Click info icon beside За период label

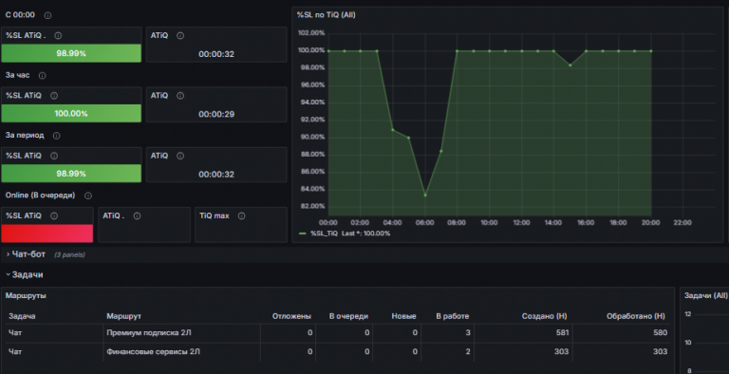pyautogui.click(x=56, y=136)
